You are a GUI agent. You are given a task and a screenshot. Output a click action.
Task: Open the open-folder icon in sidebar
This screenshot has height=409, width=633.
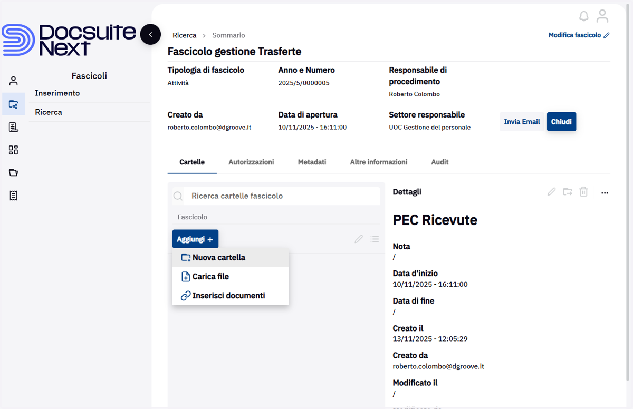[14, 172]
